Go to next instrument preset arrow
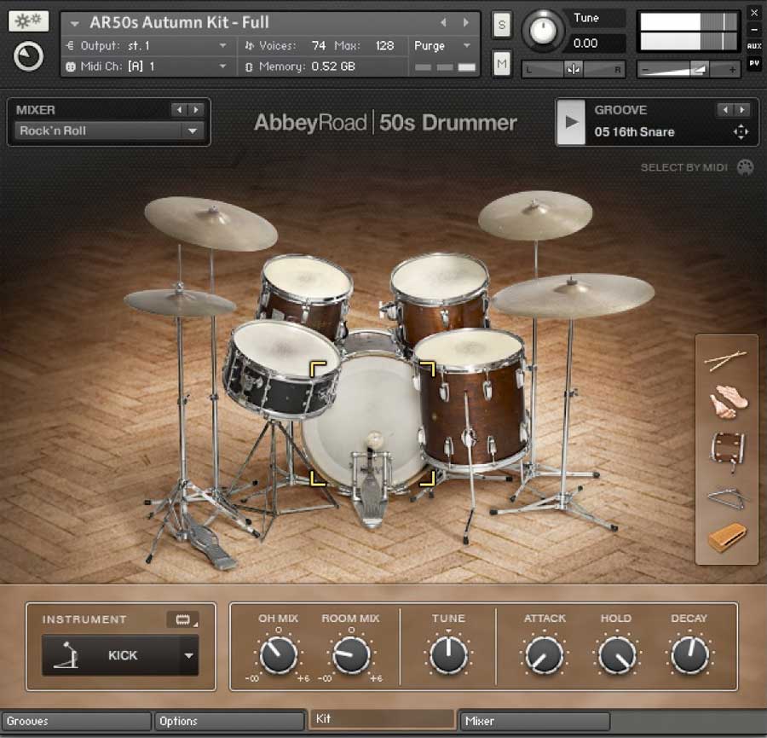 [465, 22]
